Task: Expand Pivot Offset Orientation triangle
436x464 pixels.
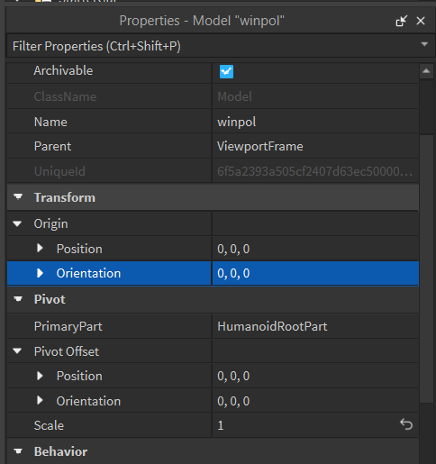Action: [x=40, y=400]
